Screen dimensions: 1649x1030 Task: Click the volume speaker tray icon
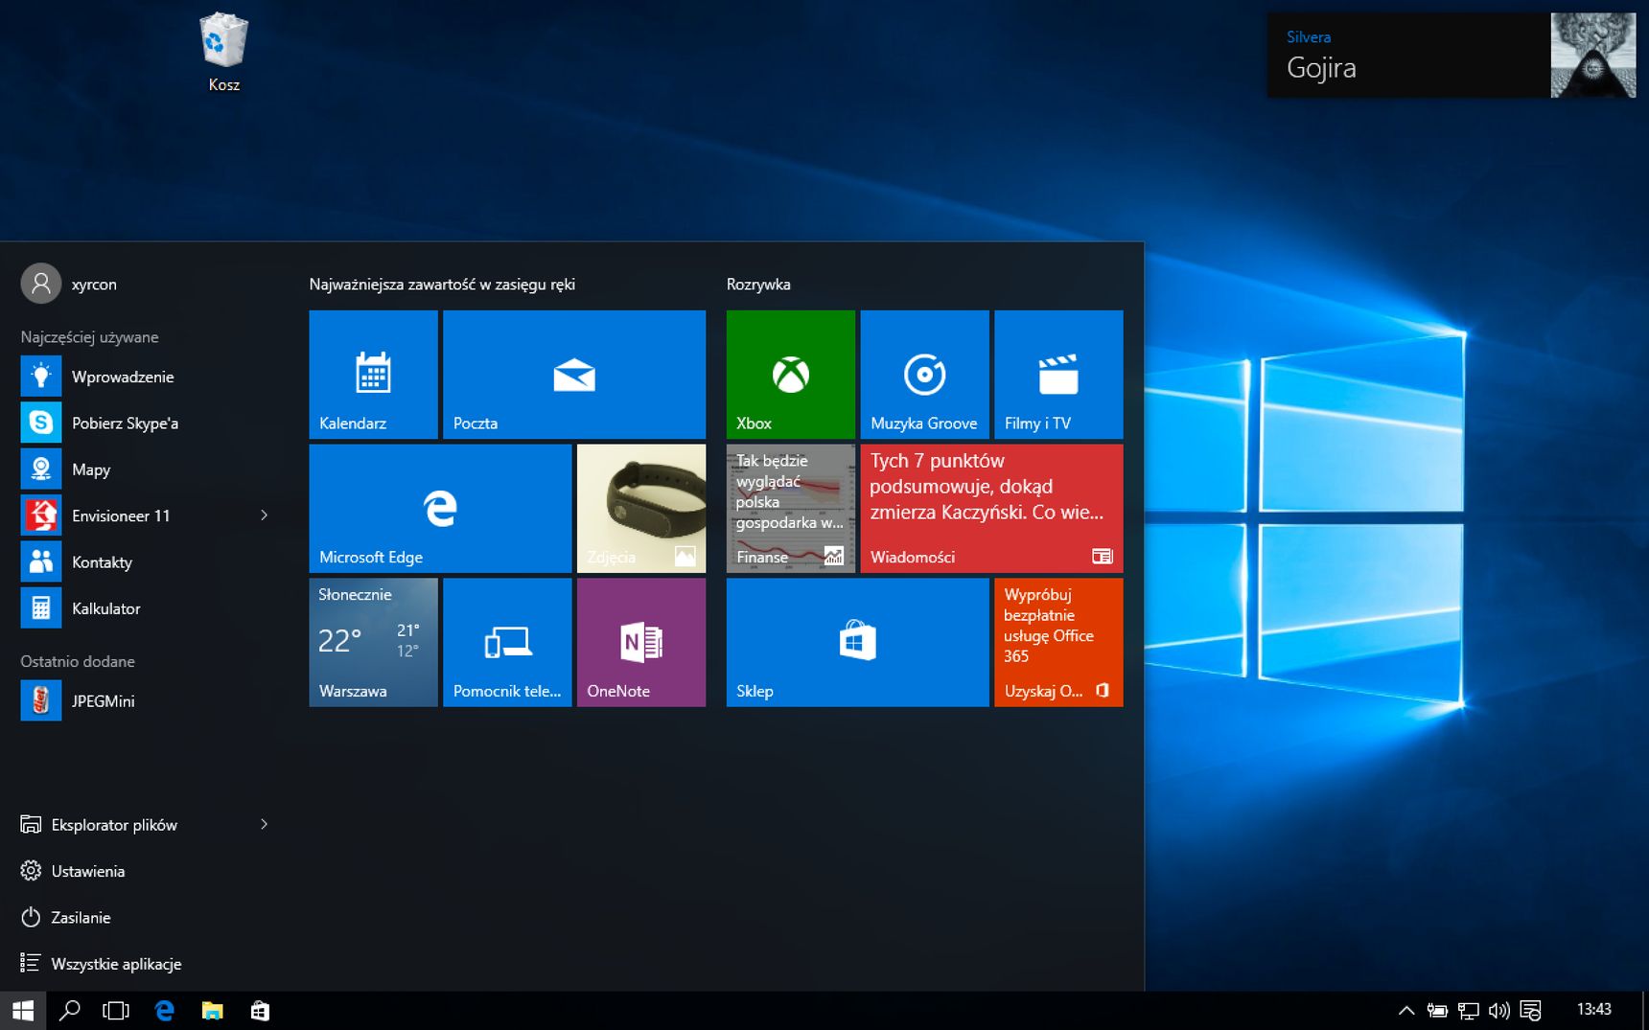coord(1499,1011)
